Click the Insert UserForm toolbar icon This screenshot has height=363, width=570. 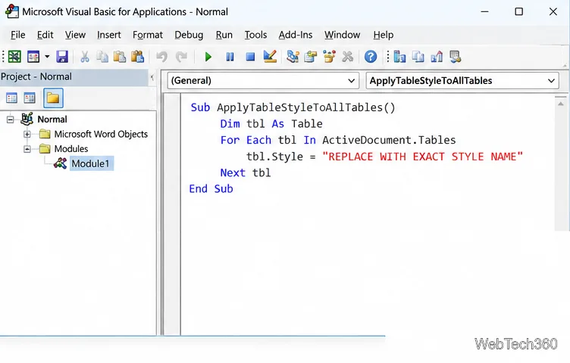coord(33,57)
